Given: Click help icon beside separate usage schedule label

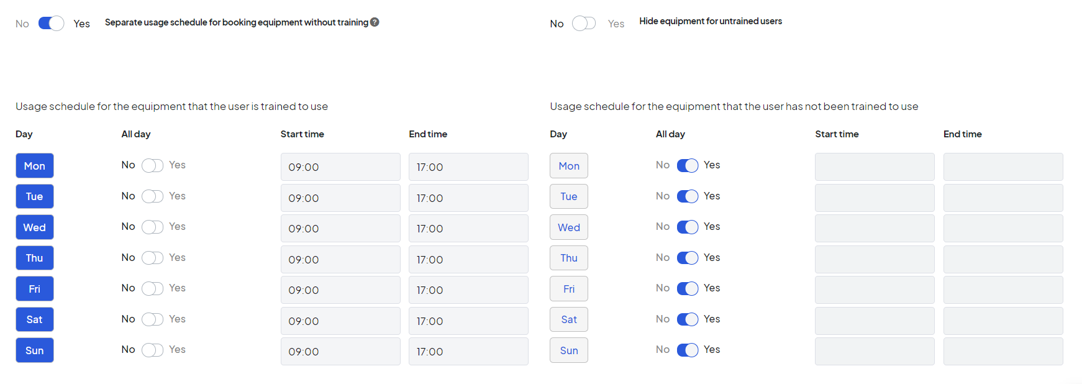Looking at the screenshot, I should coord(375,22).
